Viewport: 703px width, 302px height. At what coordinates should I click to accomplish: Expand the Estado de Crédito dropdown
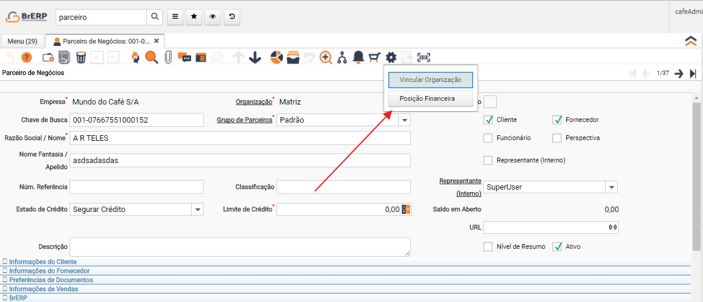198,210
